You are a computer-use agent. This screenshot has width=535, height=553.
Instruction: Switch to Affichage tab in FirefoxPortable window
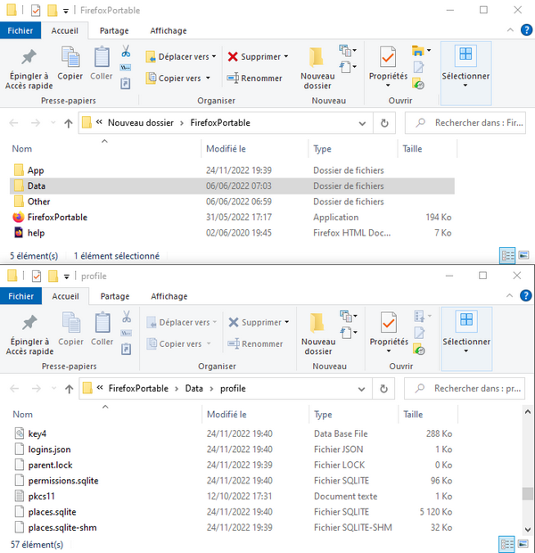169,30
